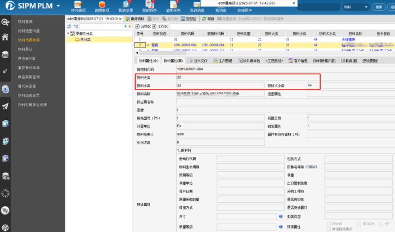This screenshot has height=232, width=395.
Task: Open the 软件版本包 tab
Action: pyautogui.click(x=249, y=61)
